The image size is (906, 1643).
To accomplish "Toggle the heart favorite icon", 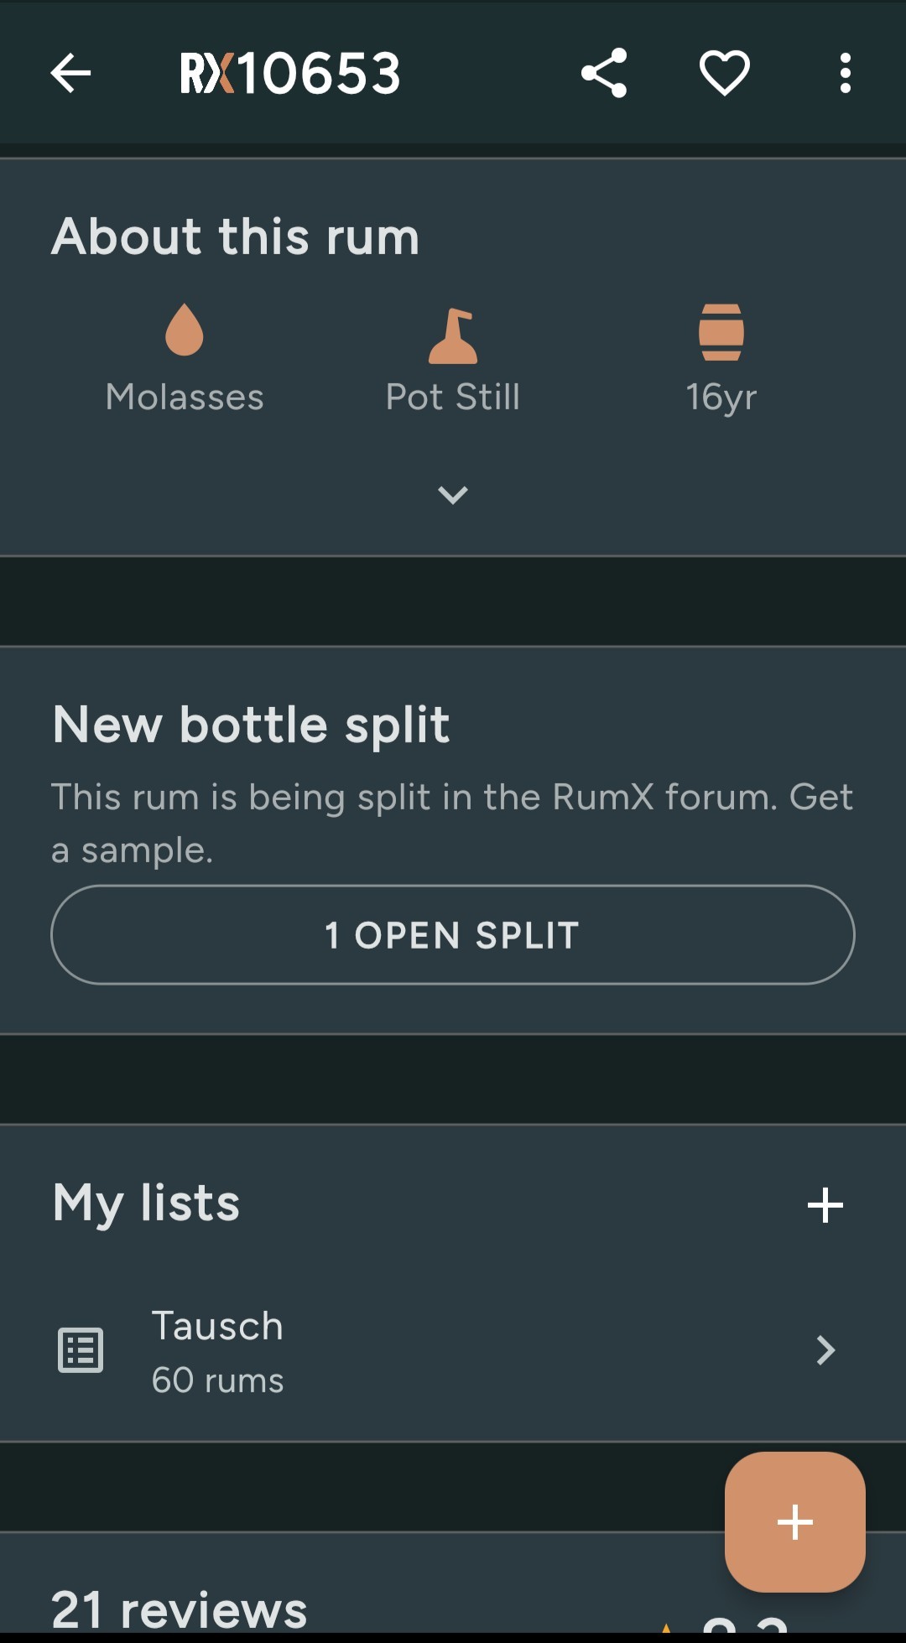I will click(725, 73).
